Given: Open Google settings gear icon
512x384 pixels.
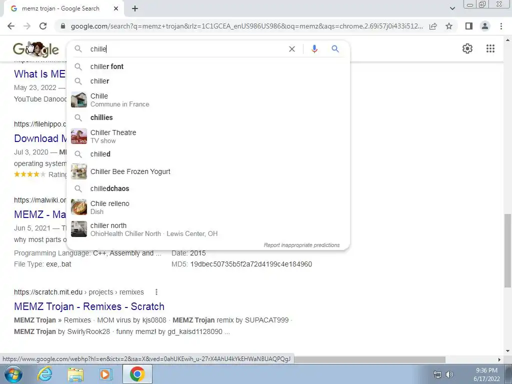Looking at the screenshot, I should point(467,48).
